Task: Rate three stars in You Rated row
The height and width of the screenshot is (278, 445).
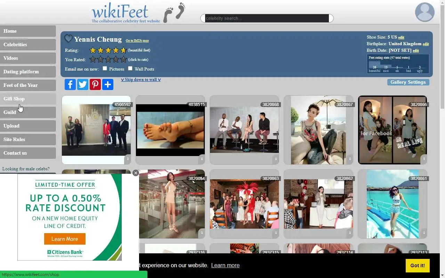Action: coord(108,59)
